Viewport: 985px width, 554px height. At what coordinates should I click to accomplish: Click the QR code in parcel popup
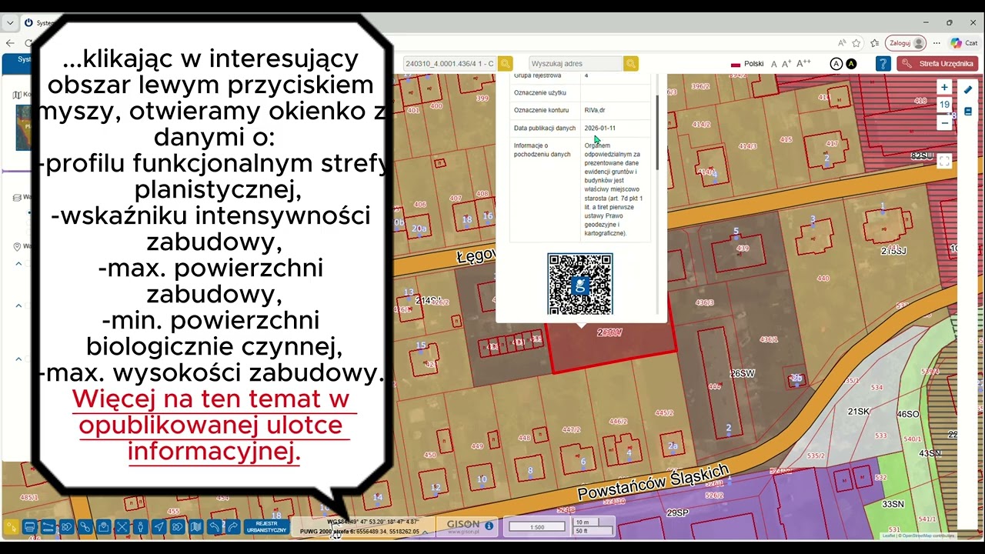pos(580,284)
